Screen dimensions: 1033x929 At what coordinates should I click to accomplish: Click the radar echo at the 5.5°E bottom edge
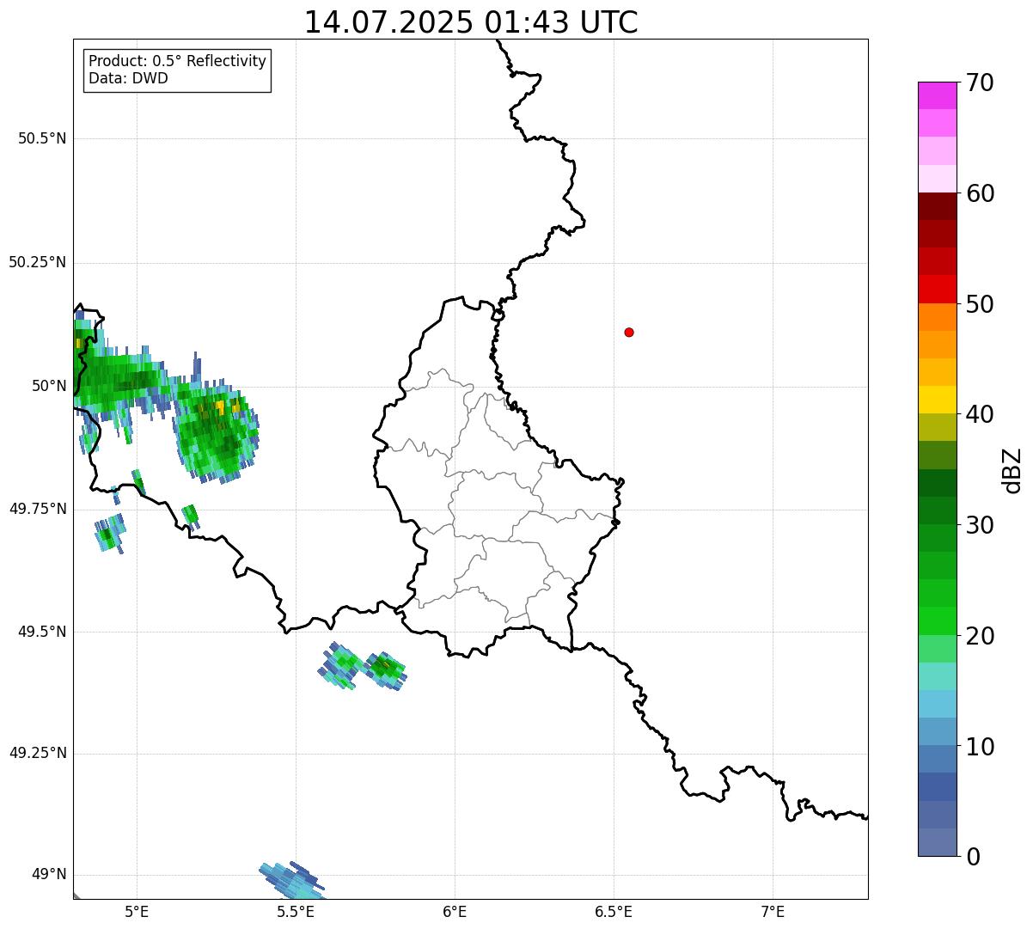(x=292, y=880)
